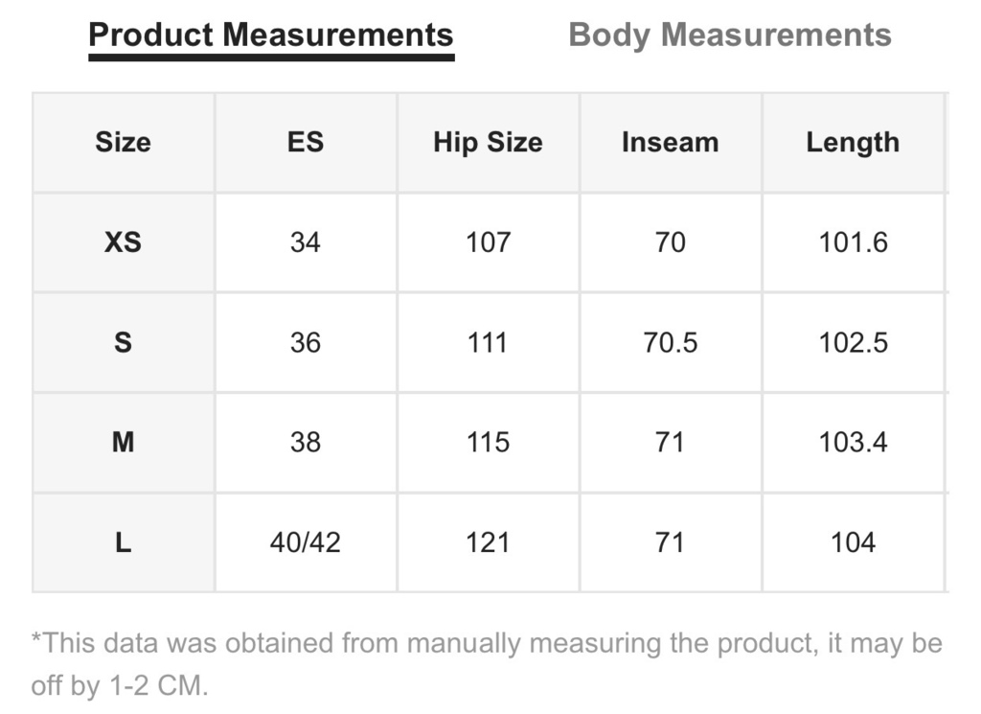The height and width of the screenshot is (714, 981).
Task: Click the 101.6 length value
Action: 853,242
